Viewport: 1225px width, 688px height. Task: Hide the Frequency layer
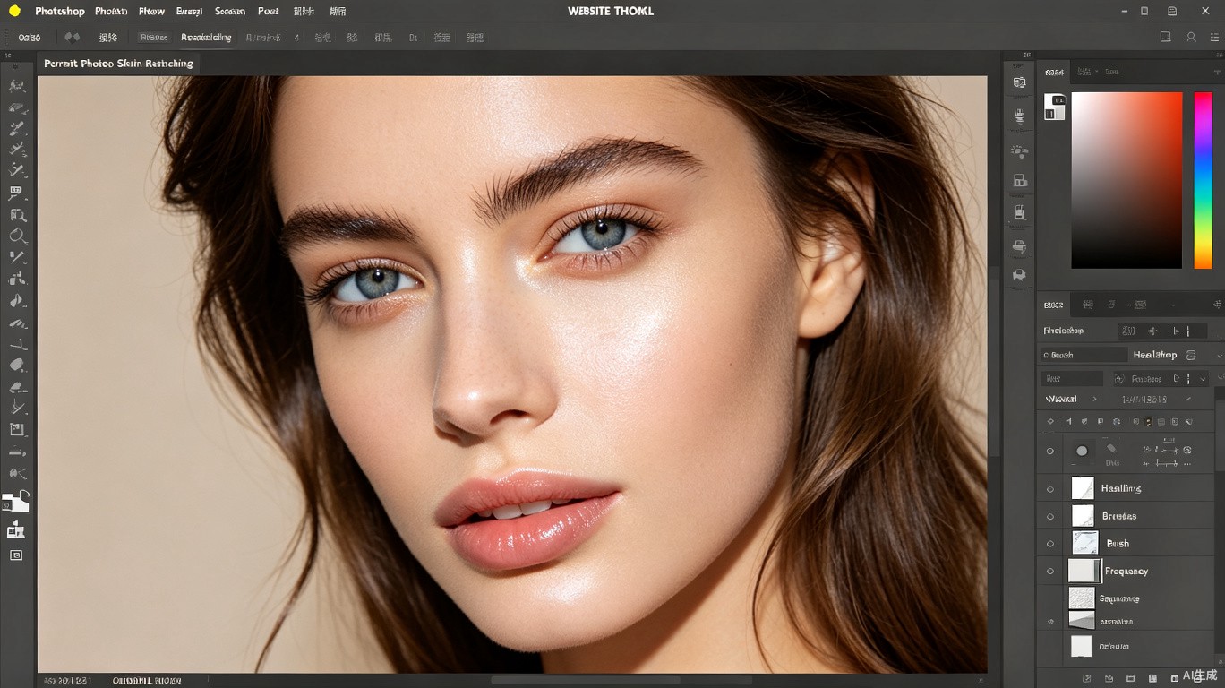tap(1050, 572)
